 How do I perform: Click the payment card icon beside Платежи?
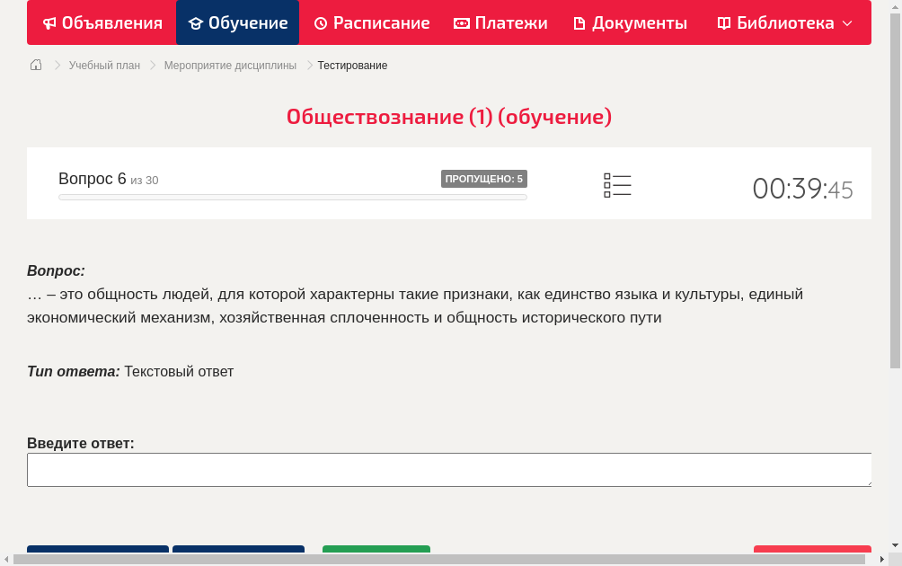click(462, 22)
